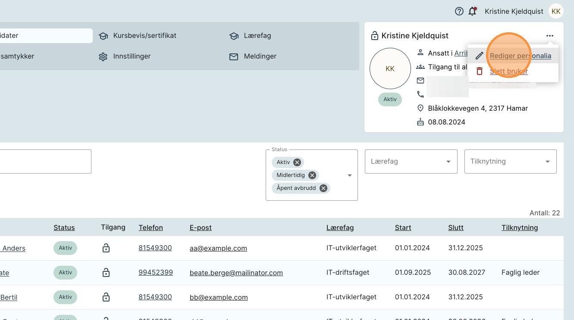Screen dimensions: 574x320
Task: Open the Kursbevis/sertifikat tab
Action: (144, 36)
